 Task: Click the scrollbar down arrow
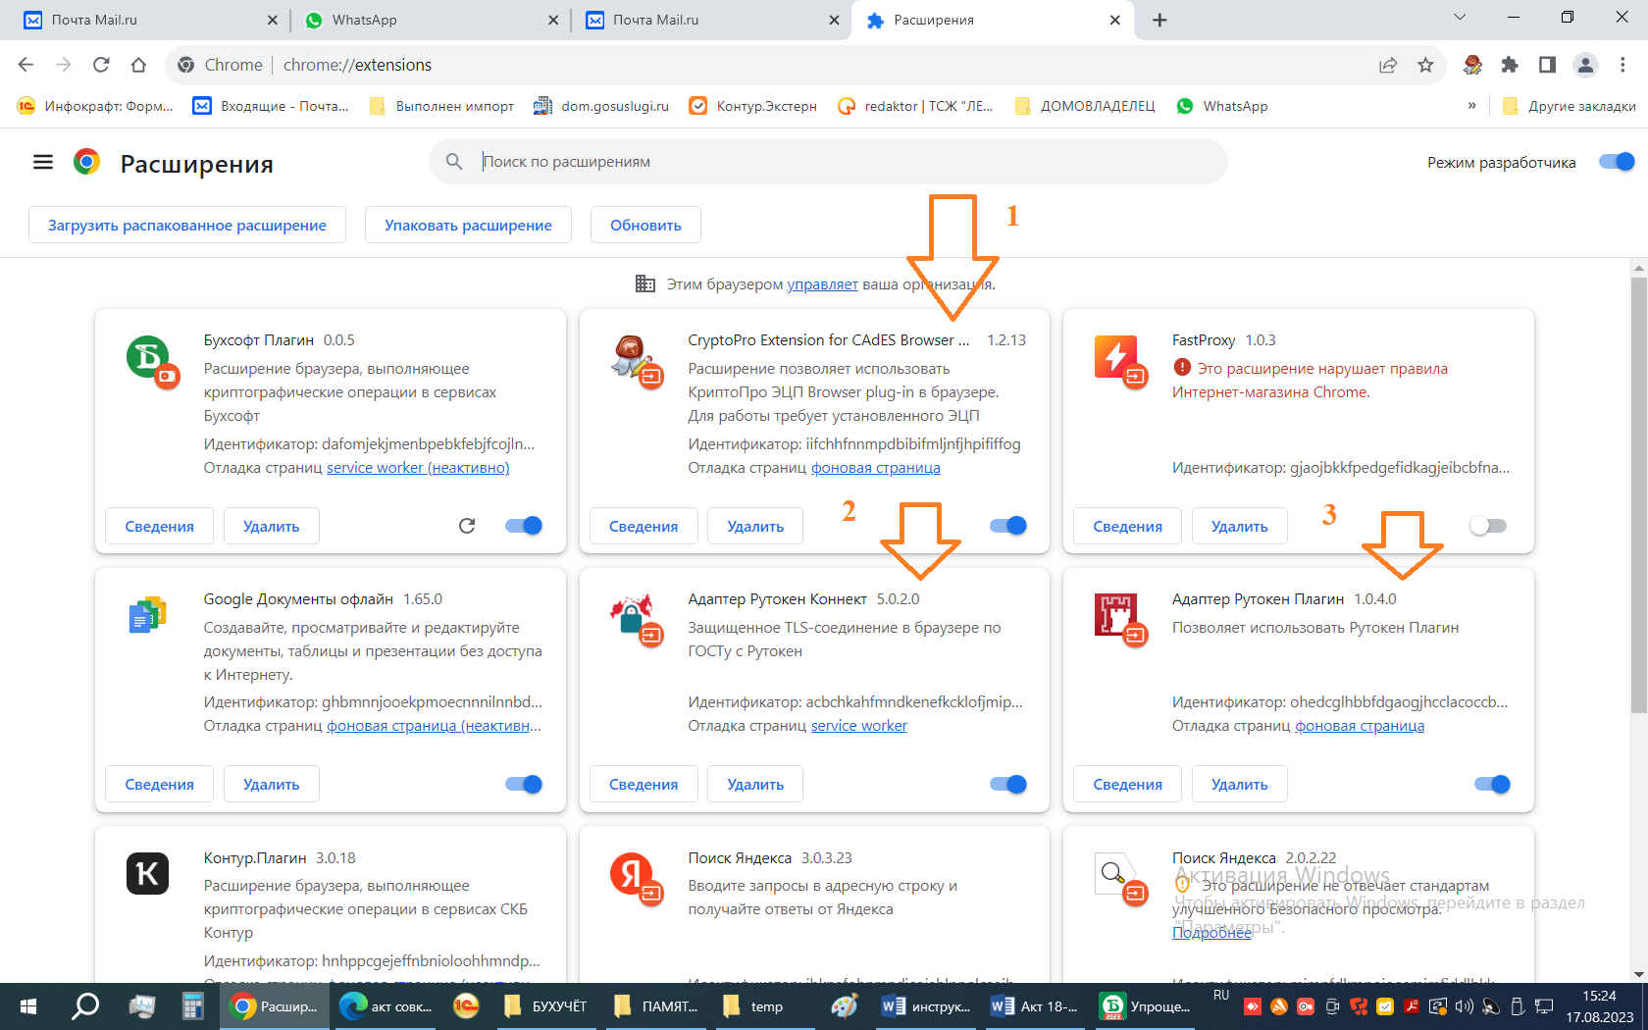point(1638,974)
